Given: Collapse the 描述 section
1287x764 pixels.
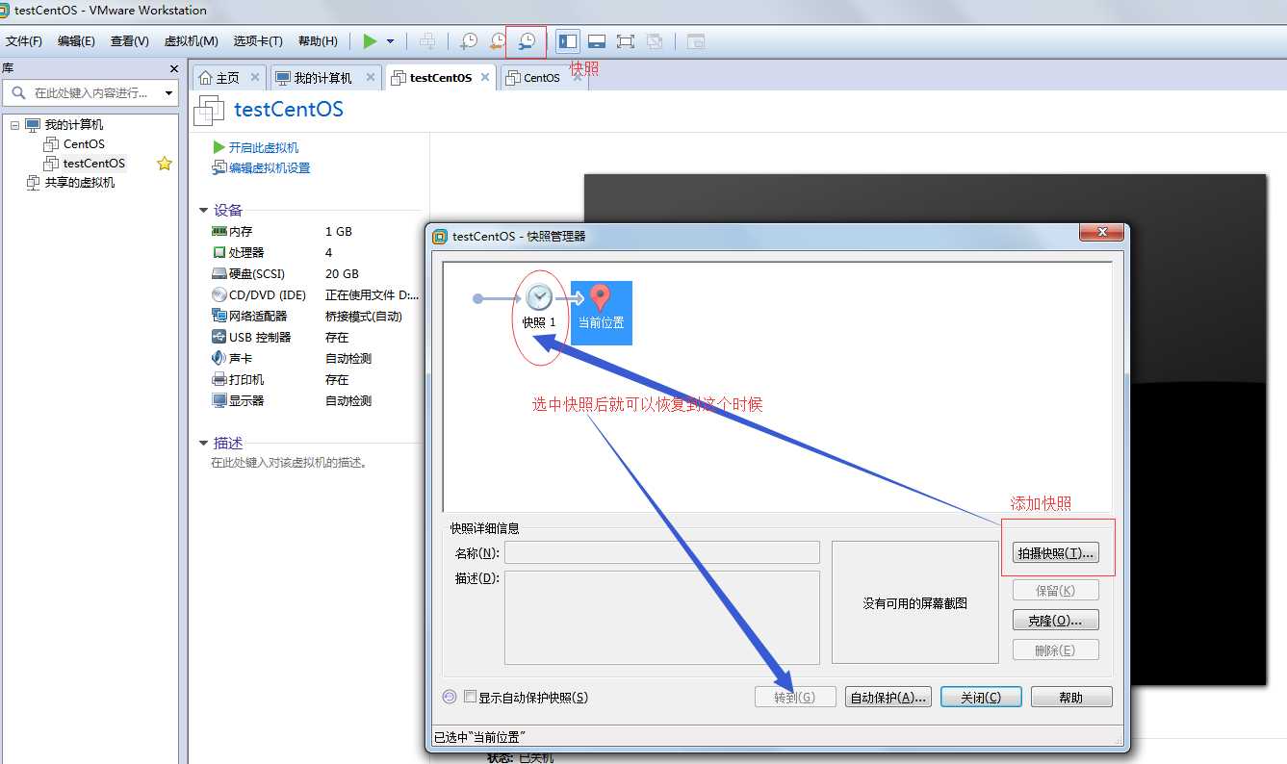Looking at the screenshot, I should pyautogui.click(x=203, y=444).
